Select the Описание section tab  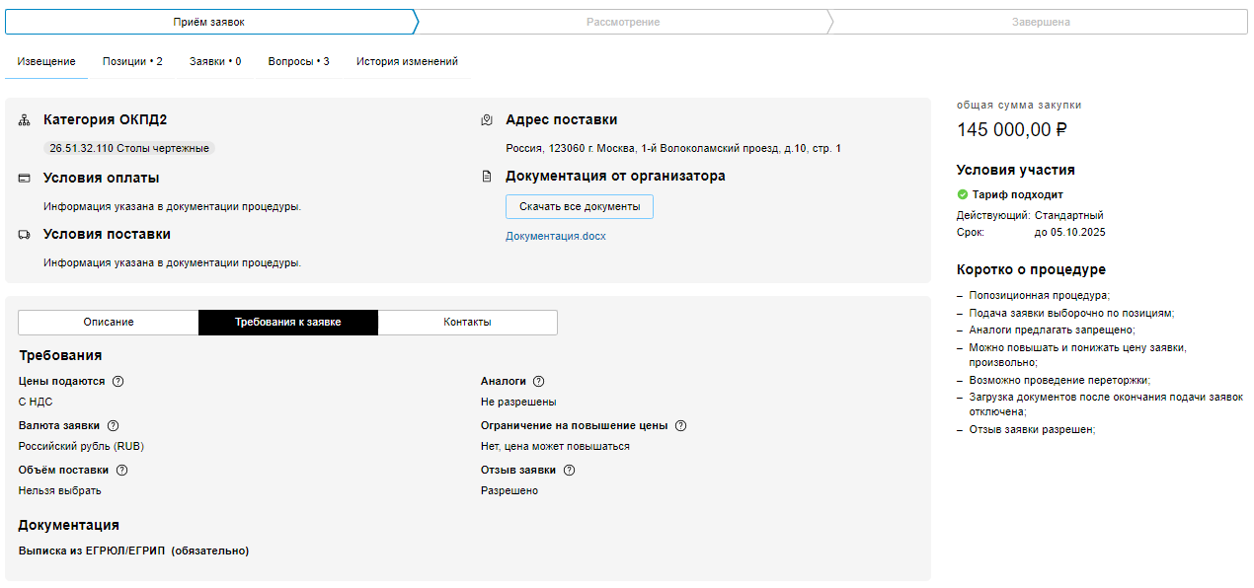click(x=109, y=323)
